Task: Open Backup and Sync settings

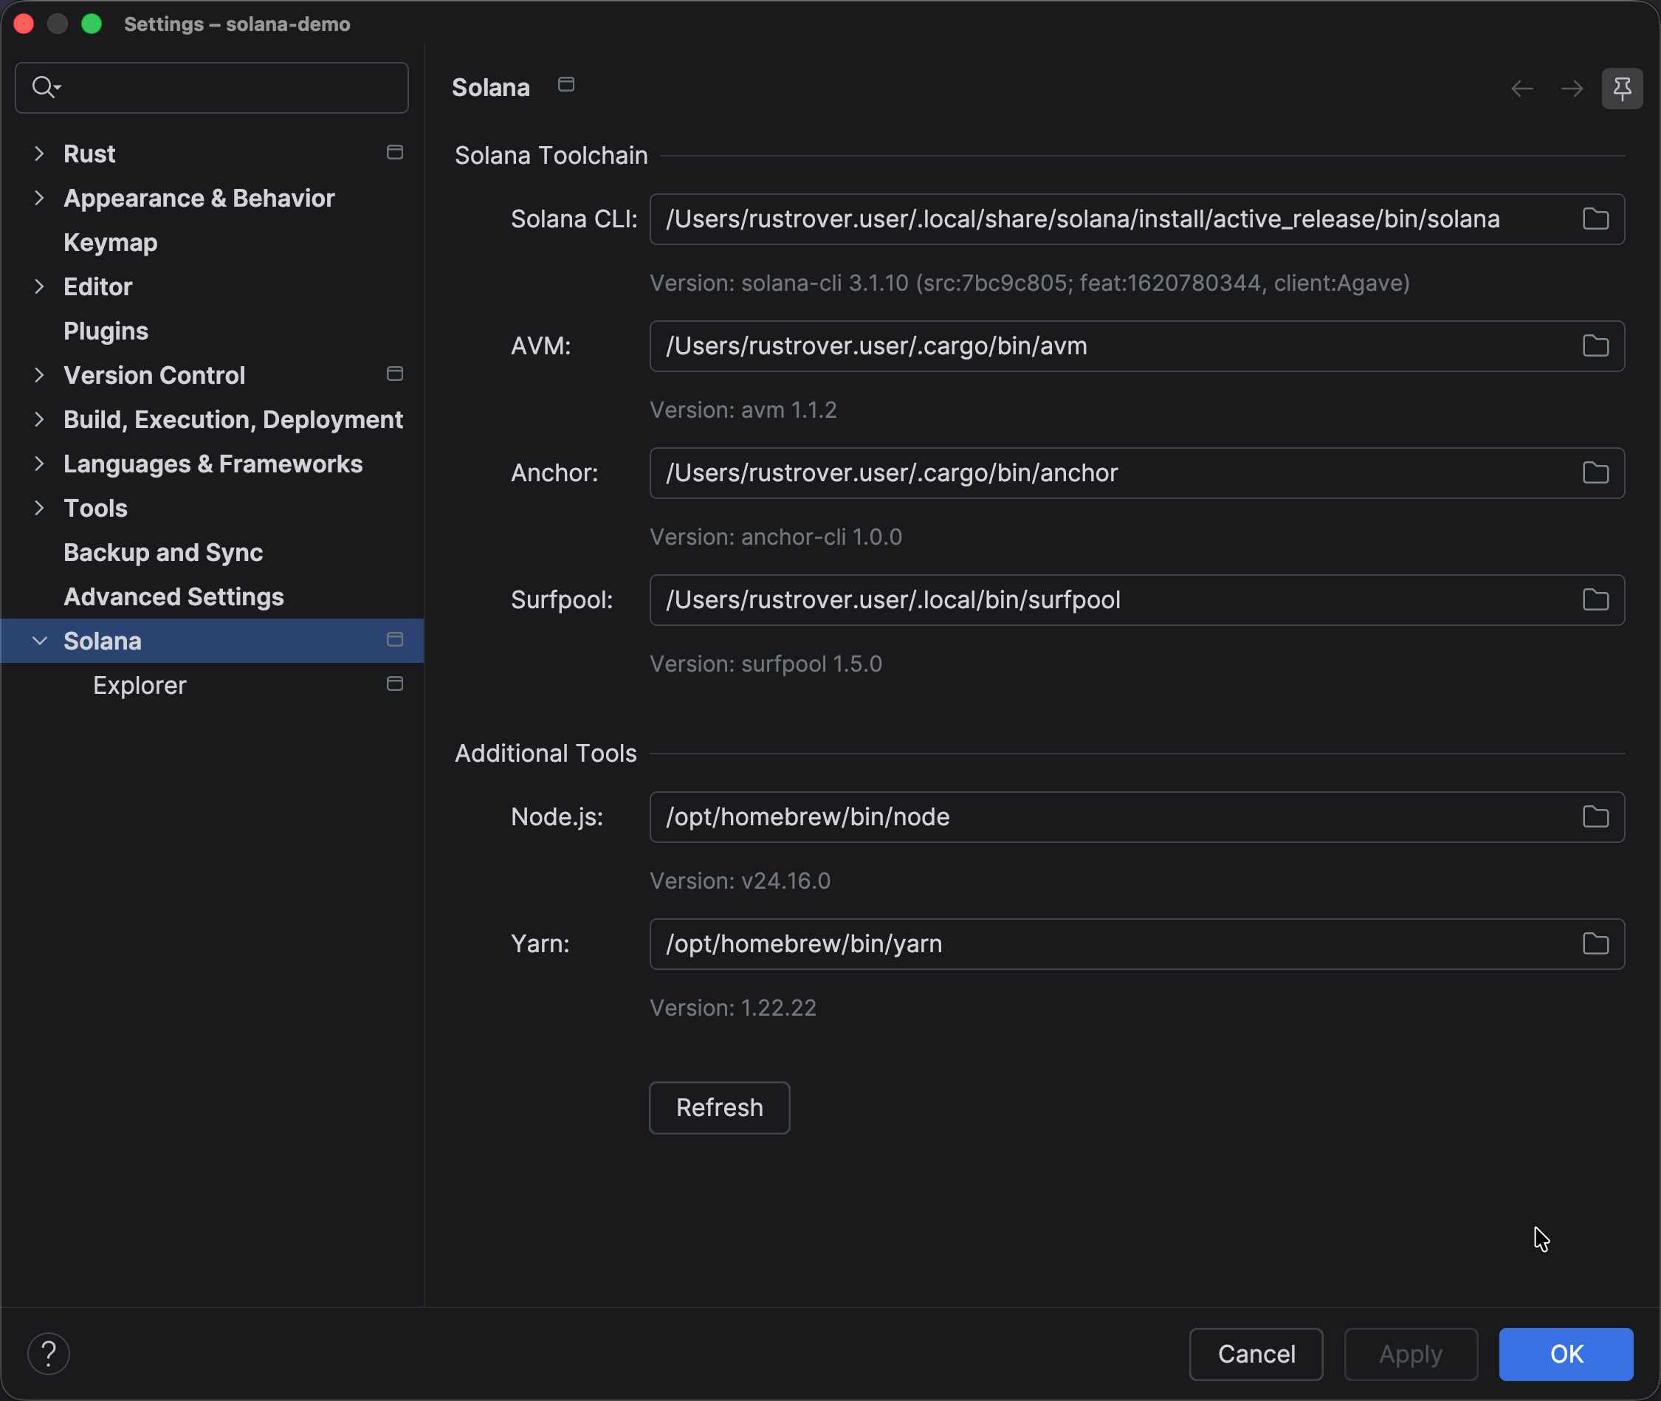Action: pos(163,553)
